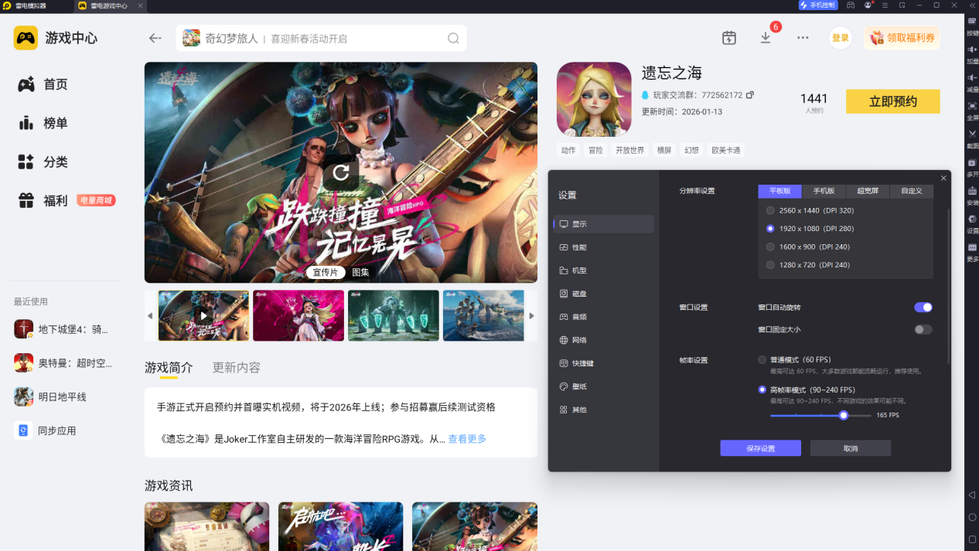This screenshot has height=551, width=979.
Task: Click the 首页 home icon in sidebar
Action: point(26,84)
